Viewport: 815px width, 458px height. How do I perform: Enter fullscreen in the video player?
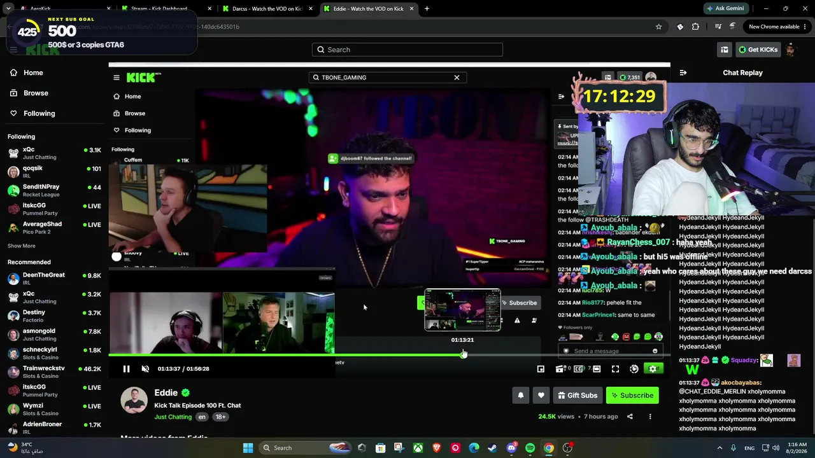[x=615, y=369]
